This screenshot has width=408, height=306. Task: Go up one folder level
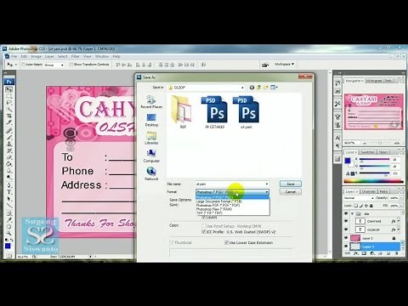tap(258, 88)
